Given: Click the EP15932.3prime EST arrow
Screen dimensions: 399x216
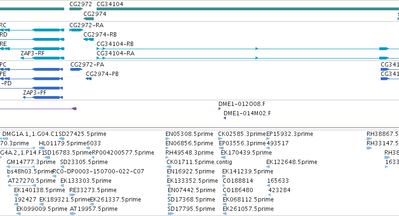Looking at the screenshot, I should (x=268, y=139).
